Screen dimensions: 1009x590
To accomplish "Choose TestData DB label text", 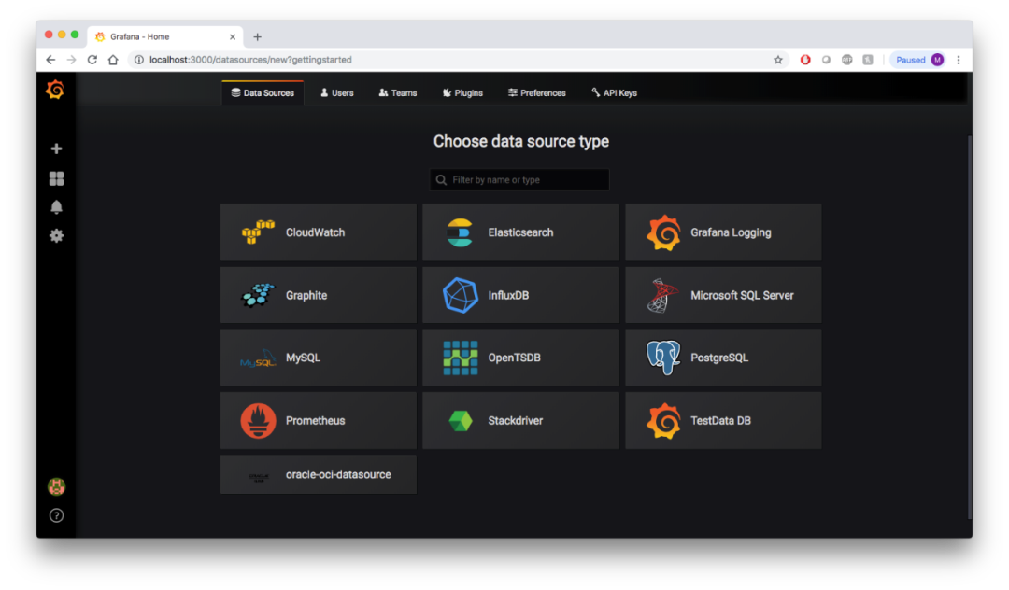I will click(720, 421).
